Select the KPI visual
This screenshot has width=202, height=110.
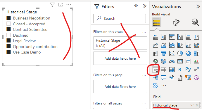pyautogui.click(x=196, y=61)
